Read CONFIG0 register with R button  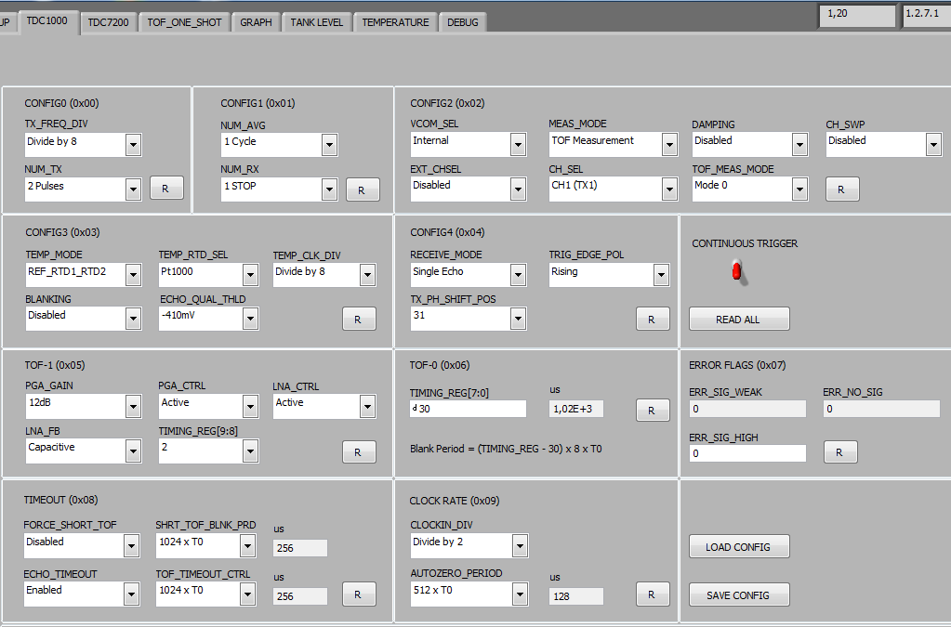click(x=166, y=189)
